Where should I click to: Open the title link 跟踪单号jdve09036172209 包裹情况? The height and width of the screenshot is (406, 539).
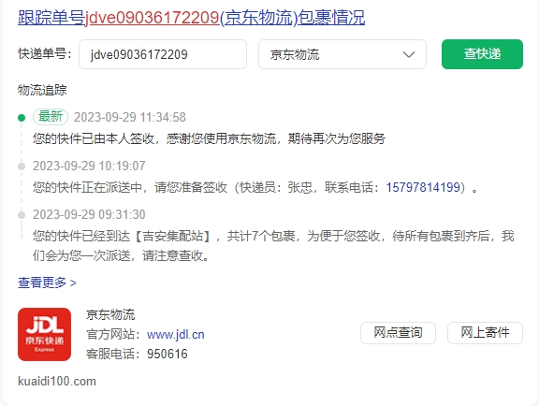pyautogui.click(x=192, y=18)
